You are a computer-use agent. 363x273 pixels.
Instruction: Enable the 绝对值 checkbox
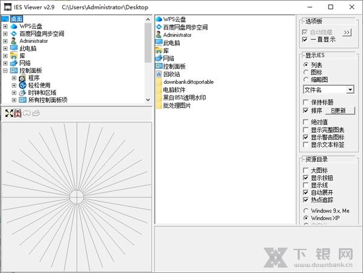pos(306,122)
